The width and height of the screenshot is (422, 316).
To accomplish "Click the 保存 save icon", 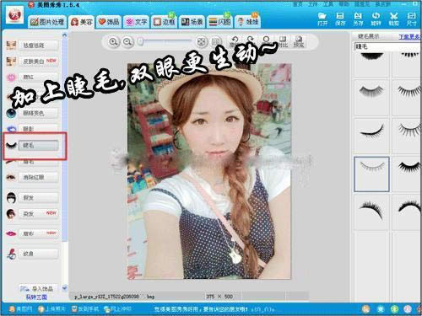I will (340, 19).
